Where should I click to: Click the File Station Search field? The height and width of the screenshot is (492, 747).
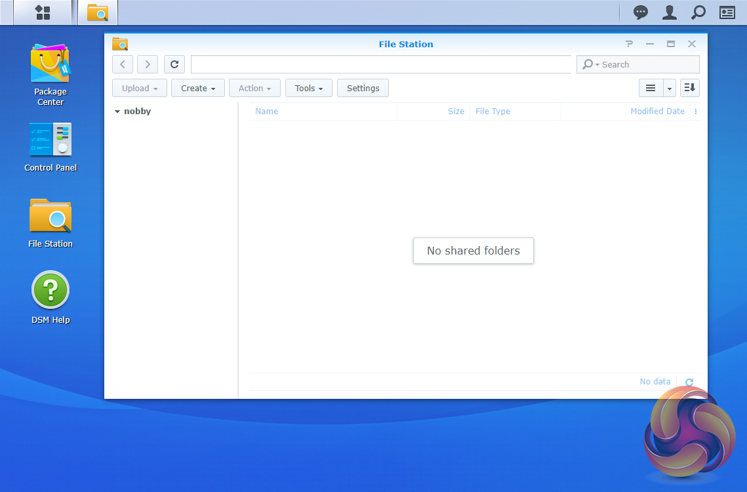click(x=646, y=64)
